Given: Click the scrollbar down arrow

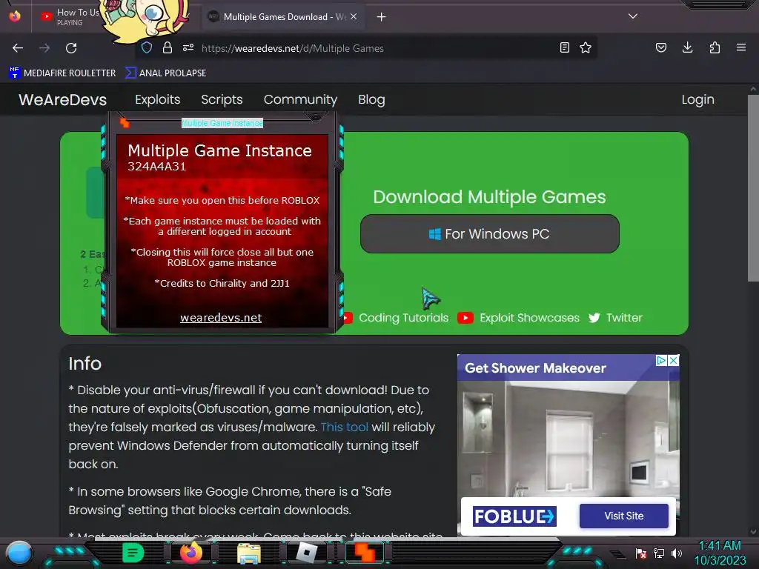Looking at the screenshot, I should (x=753, y=531).
